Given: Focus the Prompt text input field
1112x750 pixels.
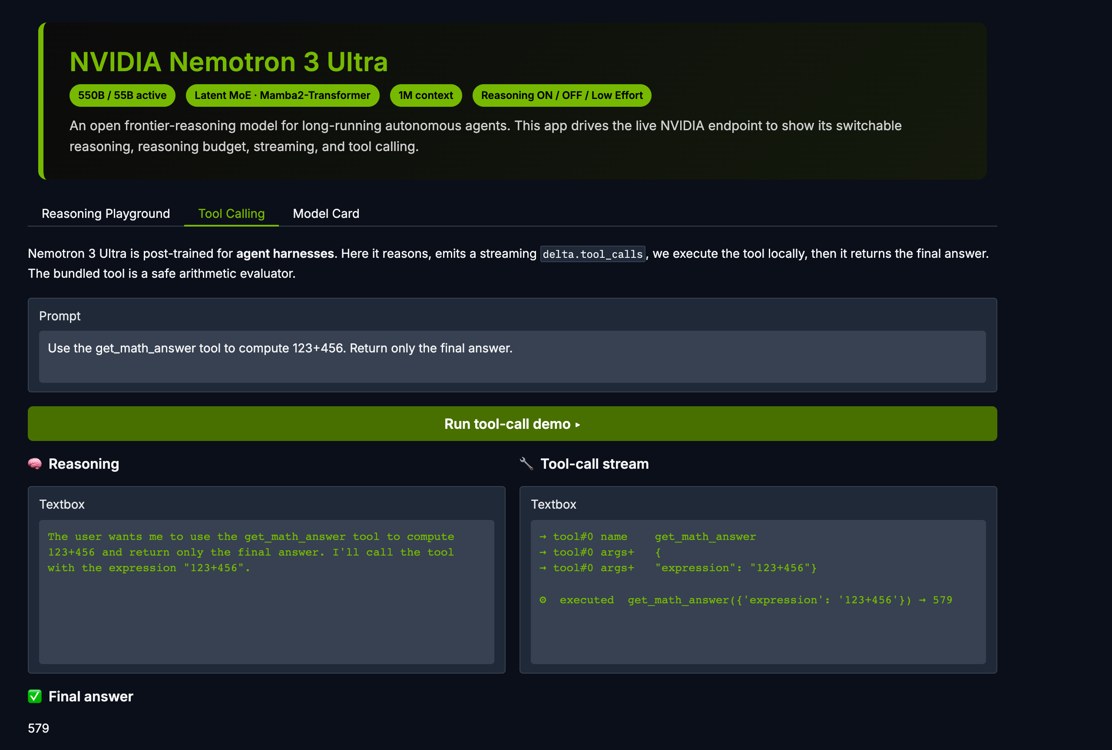Looking at the screenshot, I should click(x=512, y=357).
